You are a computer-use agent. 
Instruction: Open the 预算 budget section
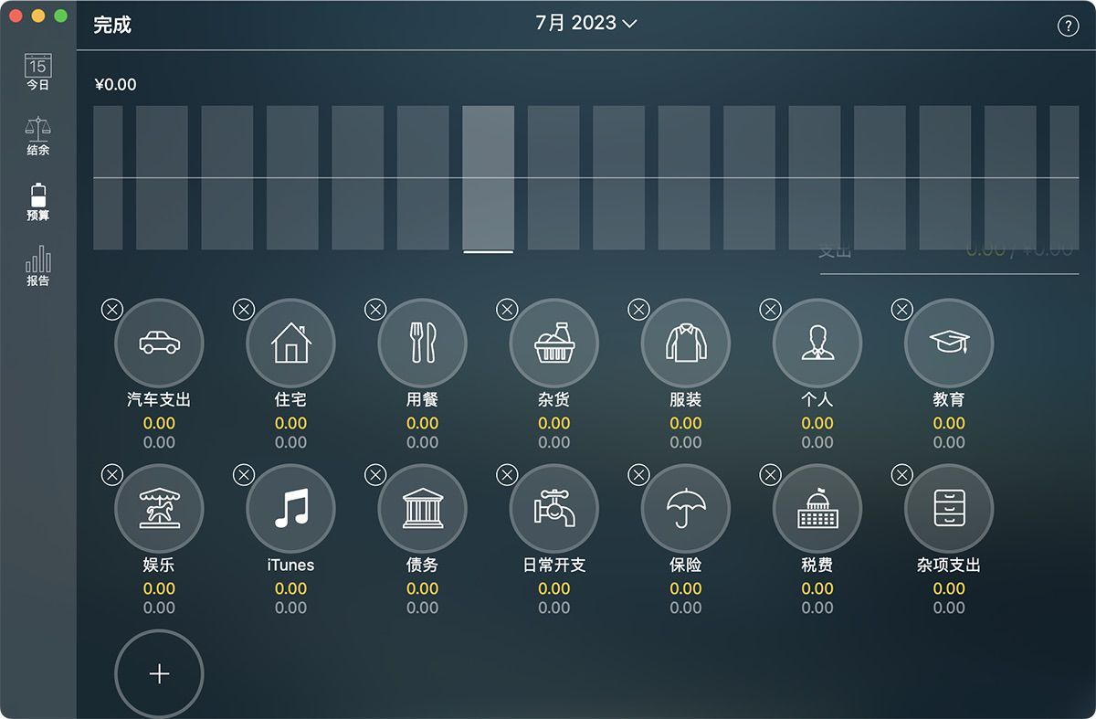[37, 201]
